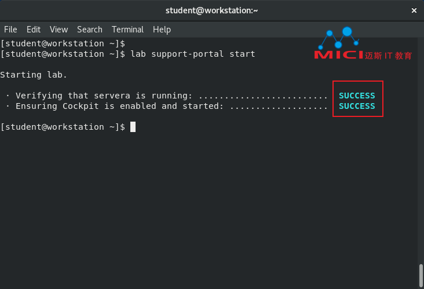Screen dimensions: 424x289
Task: Click the blinking cursor at the prompt
Action: coord(133,127)
